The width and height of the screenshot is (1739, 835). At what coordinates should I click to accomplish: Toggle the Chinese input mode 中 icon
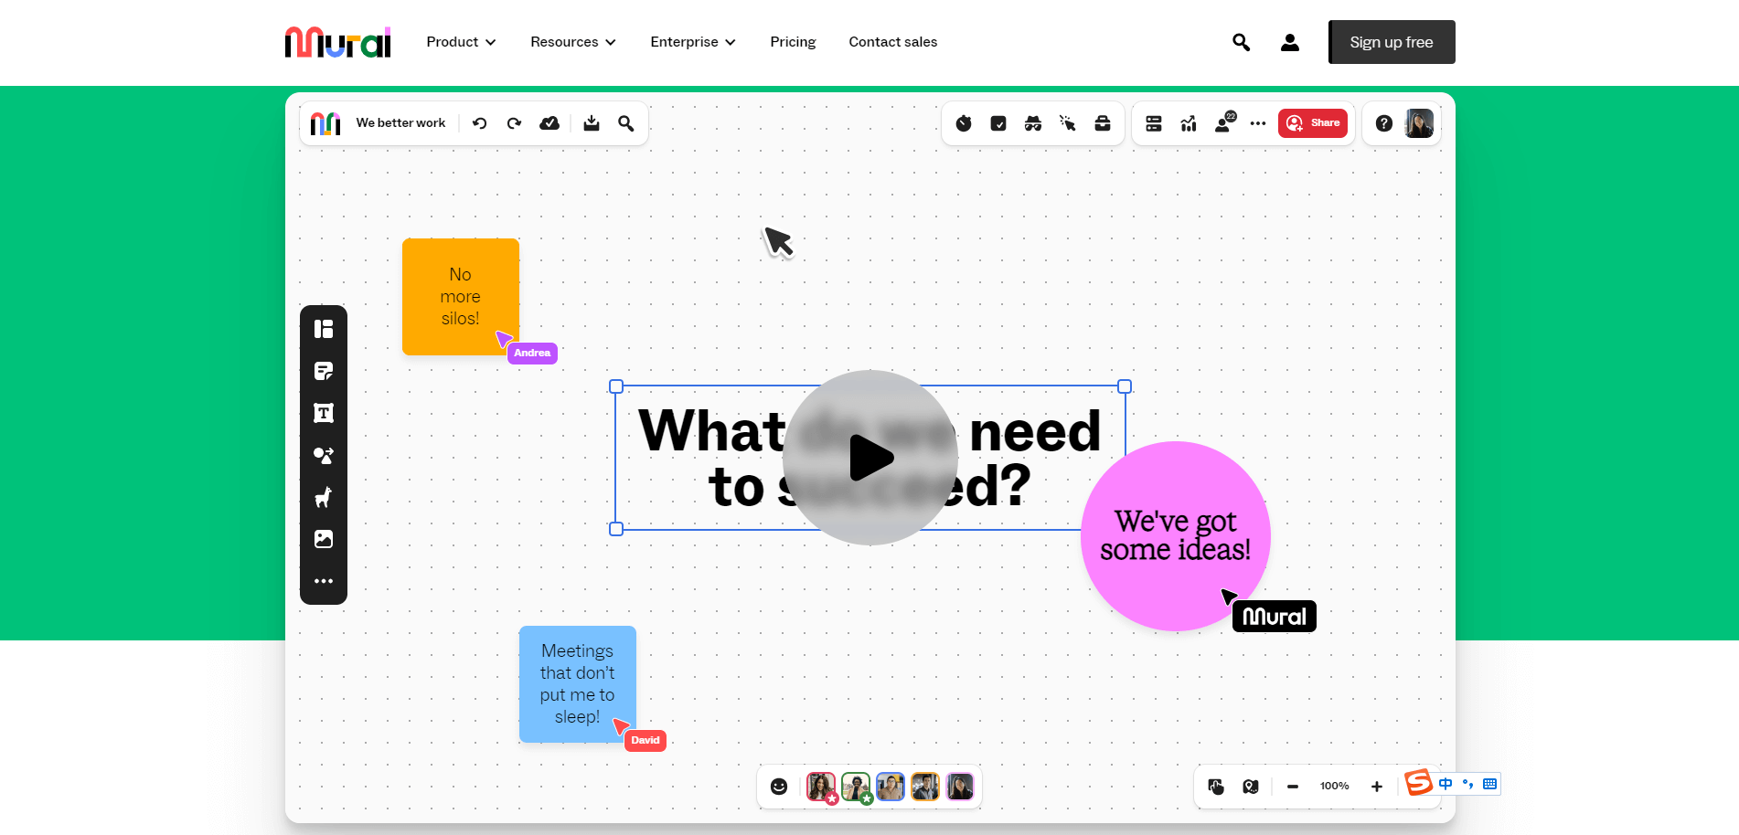click(1446, 784)
